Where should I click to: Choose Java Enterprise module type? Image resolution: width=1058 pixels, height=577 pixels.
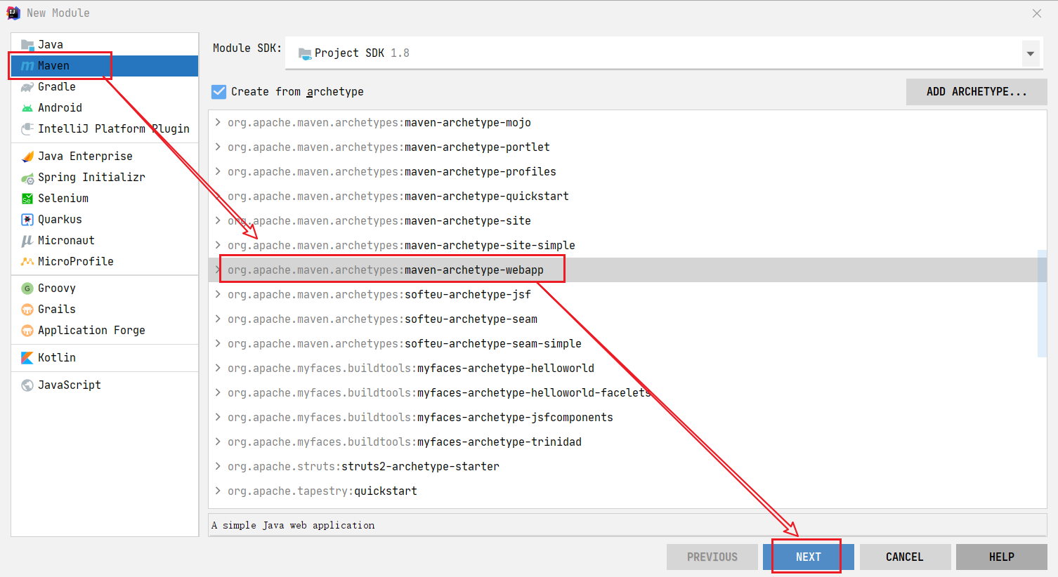pyautogui.click(x=85, y=157)
